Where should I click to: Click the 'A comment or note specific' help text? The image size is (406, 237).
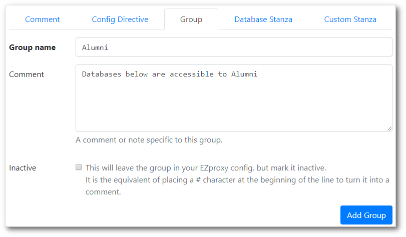pyautogui.click(x=149, y=140)
